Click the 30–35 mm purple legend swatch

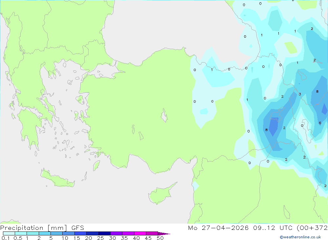click(116, 233)
